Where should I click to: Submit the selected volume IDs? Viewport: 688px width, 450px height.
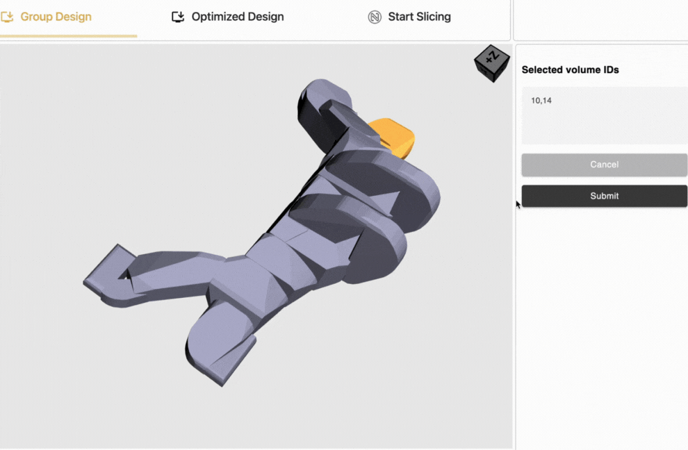604,196
